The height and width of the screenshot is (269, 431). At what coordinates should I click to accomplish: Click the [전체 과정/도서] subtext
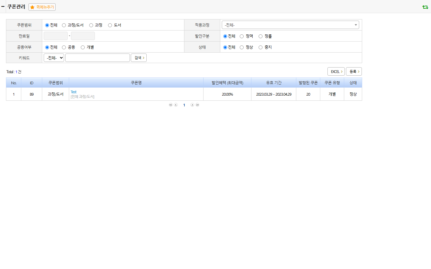(x=83, y=97)
